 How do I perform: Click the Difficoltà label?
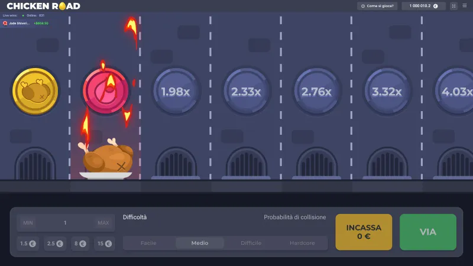pyautogui.click(x=135, y=217)
